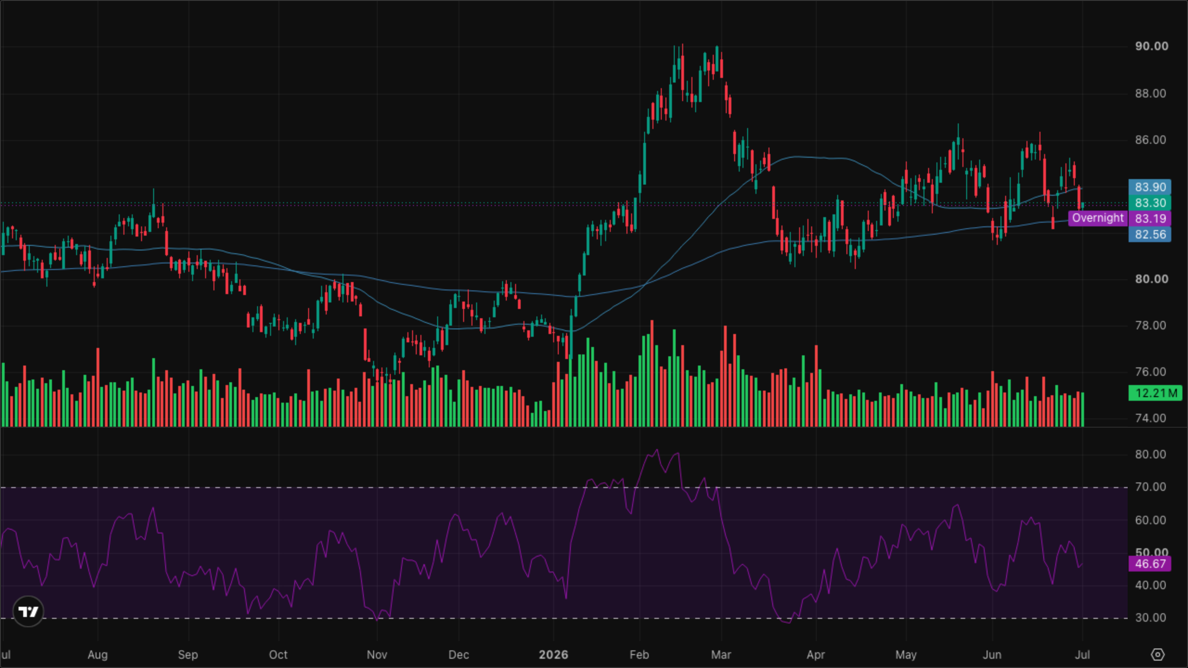Click the RSI 70.00 overbought scale label

[1150, 487]
